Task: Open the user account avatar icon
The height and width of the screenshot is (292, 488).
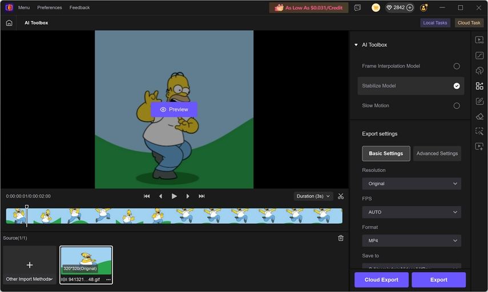Action: tap(424, 8)
